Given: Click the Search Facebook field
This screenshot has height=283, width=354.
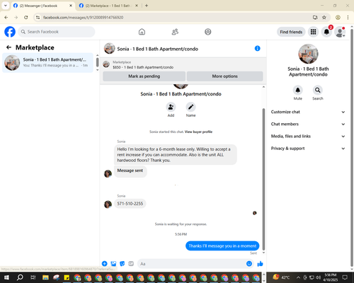Looking at the screenshot, I should tap(57, 32).
